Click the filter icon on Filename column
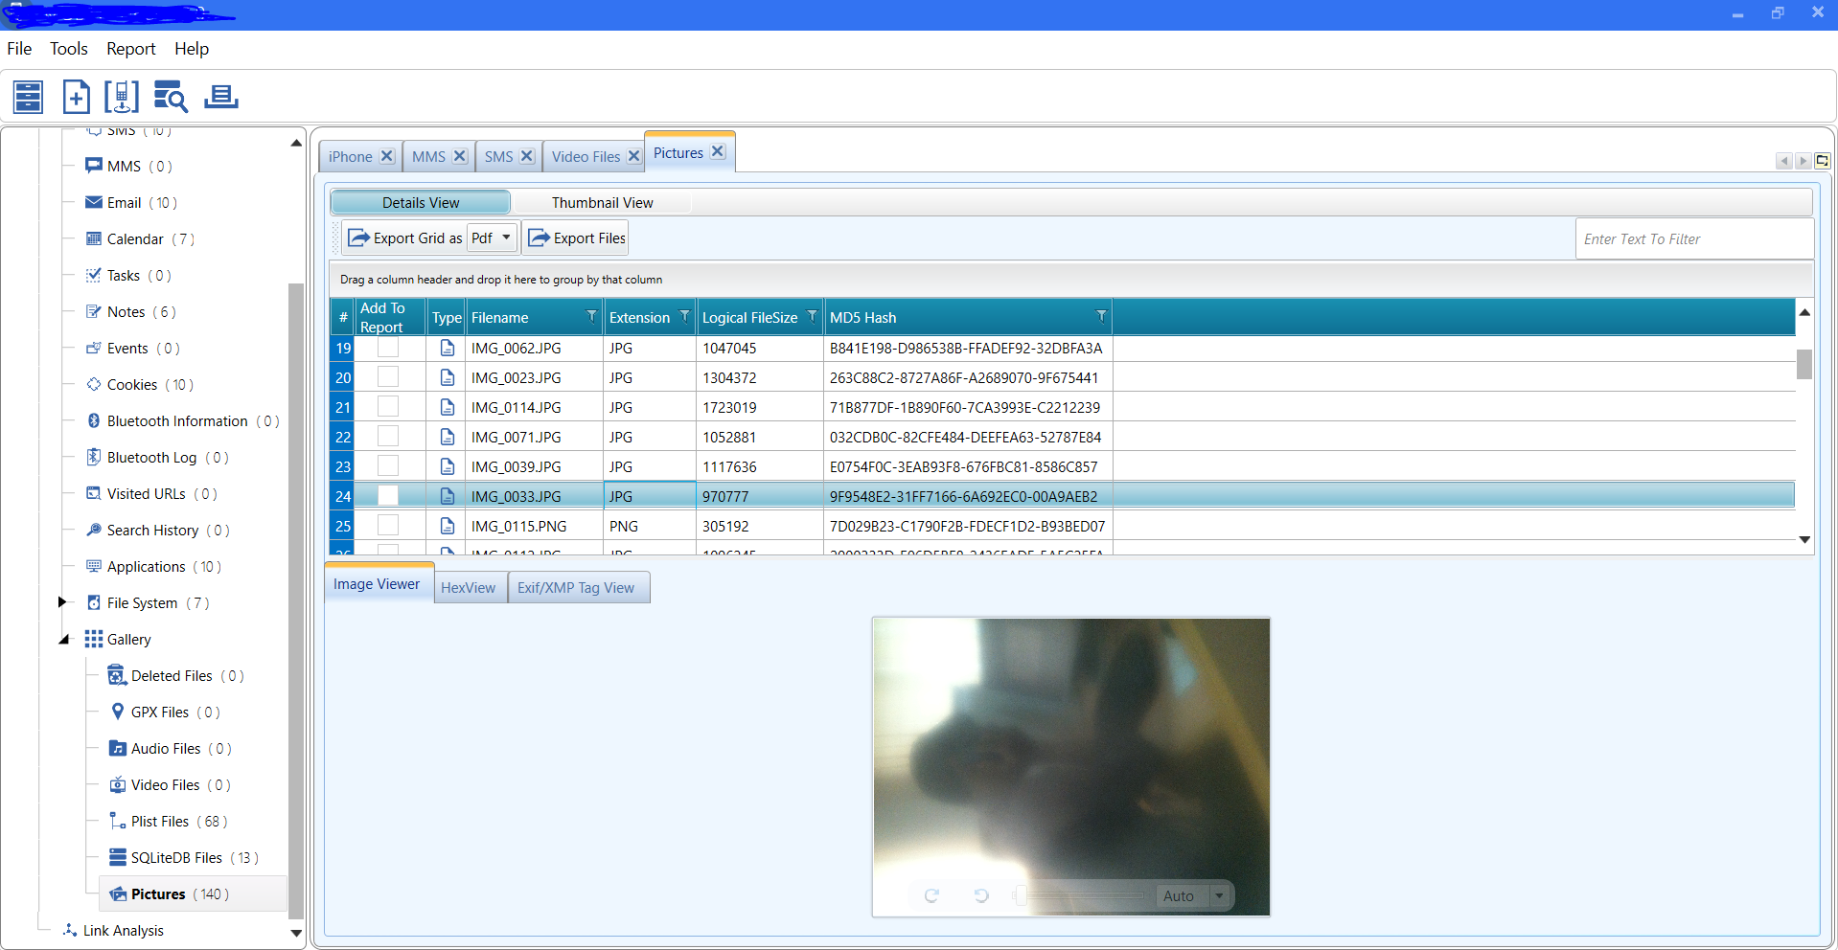The height and width of the screenshot is (950, 1838). (591, 317)
